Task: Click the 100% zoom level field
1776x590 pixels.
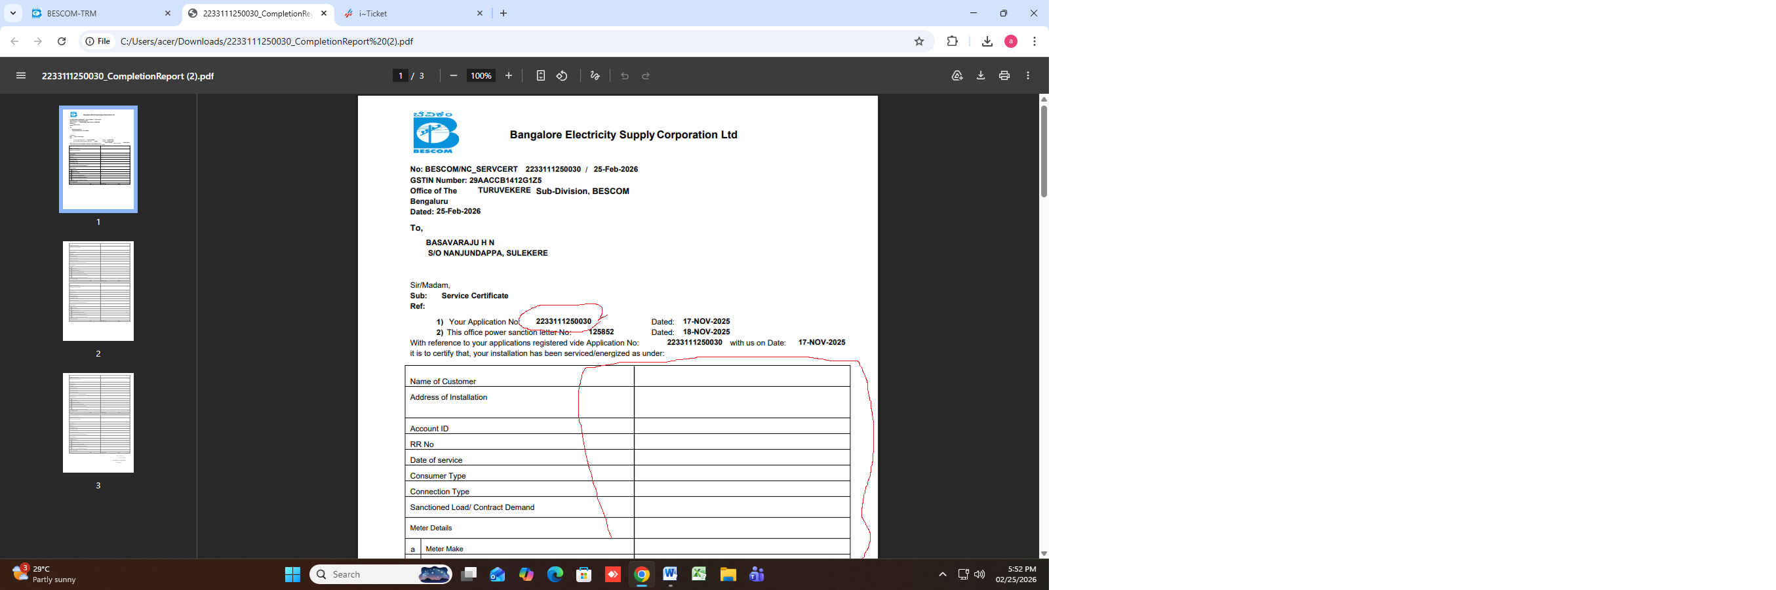Action: pyautogui.click(x=481, y=76)
